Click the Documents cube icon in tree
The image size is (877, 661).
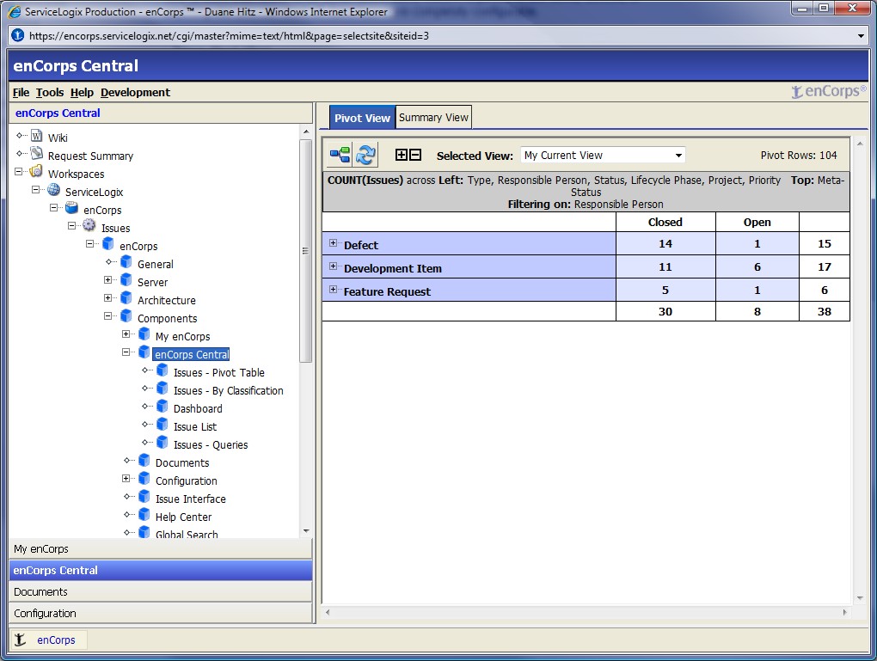coord(144,460)
